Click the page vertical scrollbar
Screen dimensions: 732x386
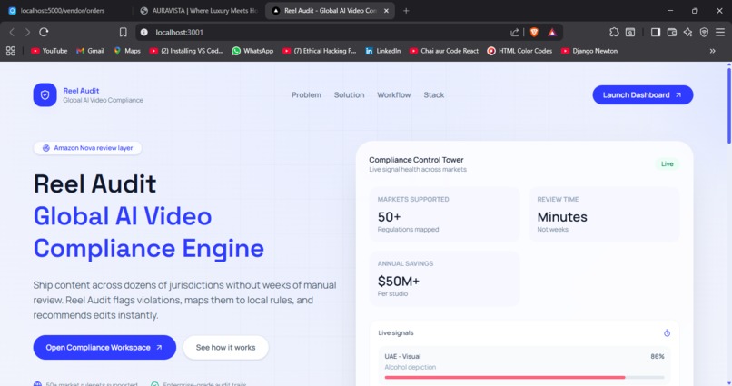[728, 106]
